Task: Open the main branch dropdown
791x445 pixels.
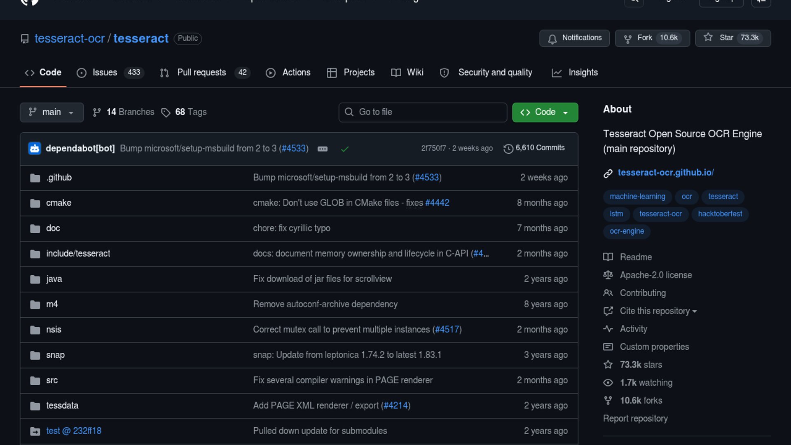Action: point(51,112)
